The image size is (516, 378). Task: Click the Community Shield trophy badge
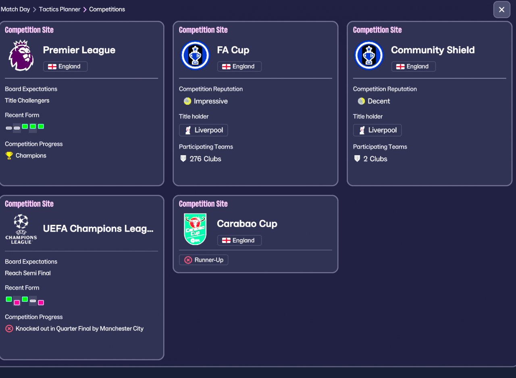(369, 56)
